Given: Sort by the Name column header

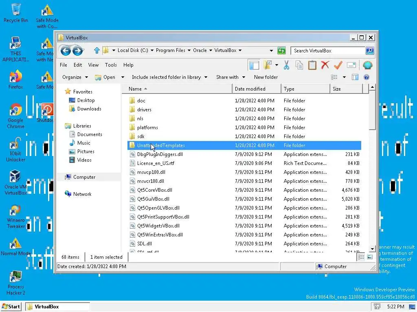Looking at the screenshot, I should point(177,89).
